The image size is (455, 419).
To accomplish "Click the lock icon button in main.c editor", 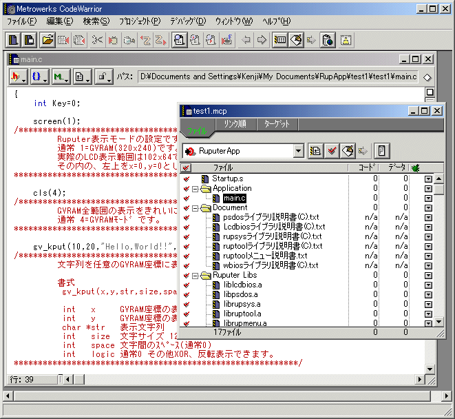I will [x=103, y=76].
